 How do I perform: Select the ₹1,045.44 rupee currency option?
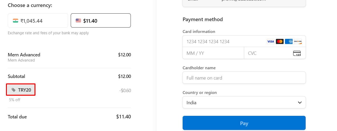click(38, 21)
